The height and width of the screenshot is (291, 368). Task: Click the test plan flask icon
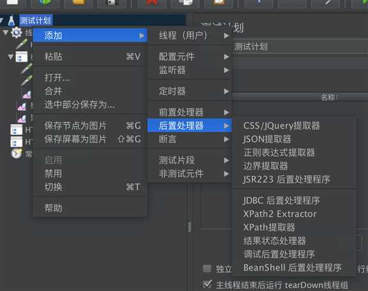[12, 20]
